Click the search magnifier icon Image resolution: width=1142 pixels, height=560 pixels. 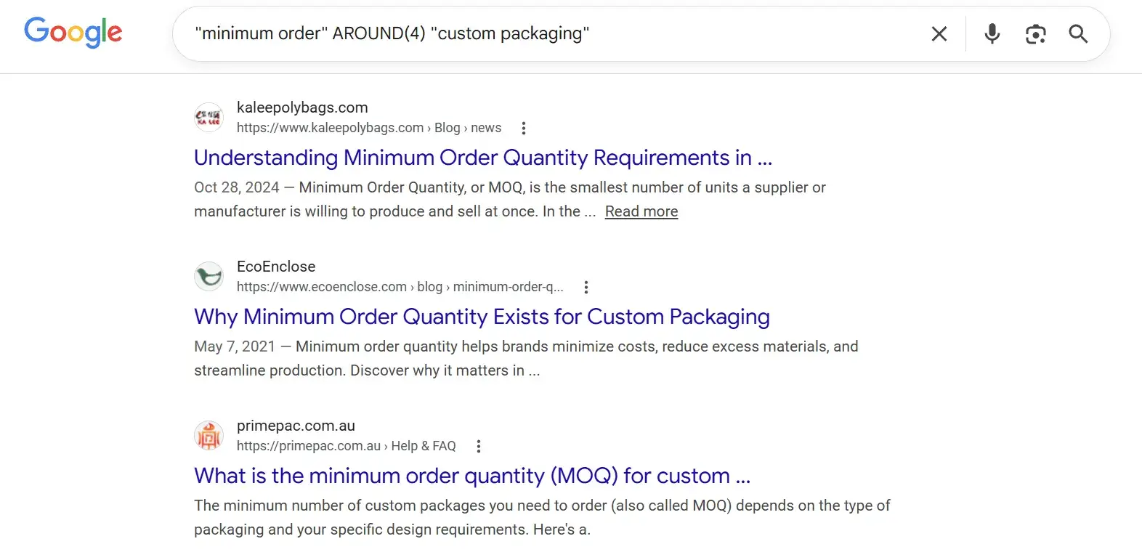pyautogui.click(x=1078, y=33)
